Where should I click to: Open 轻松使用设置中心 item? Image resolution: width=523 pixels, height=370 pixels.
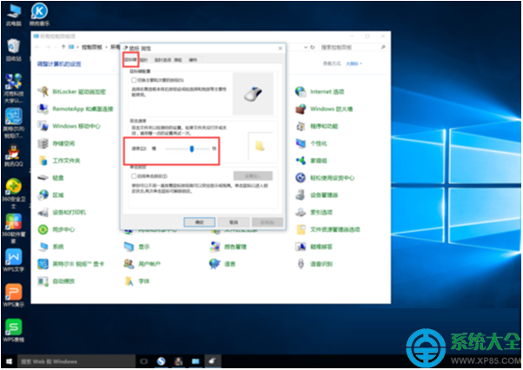pyautogui.click(x=325, y=178)
